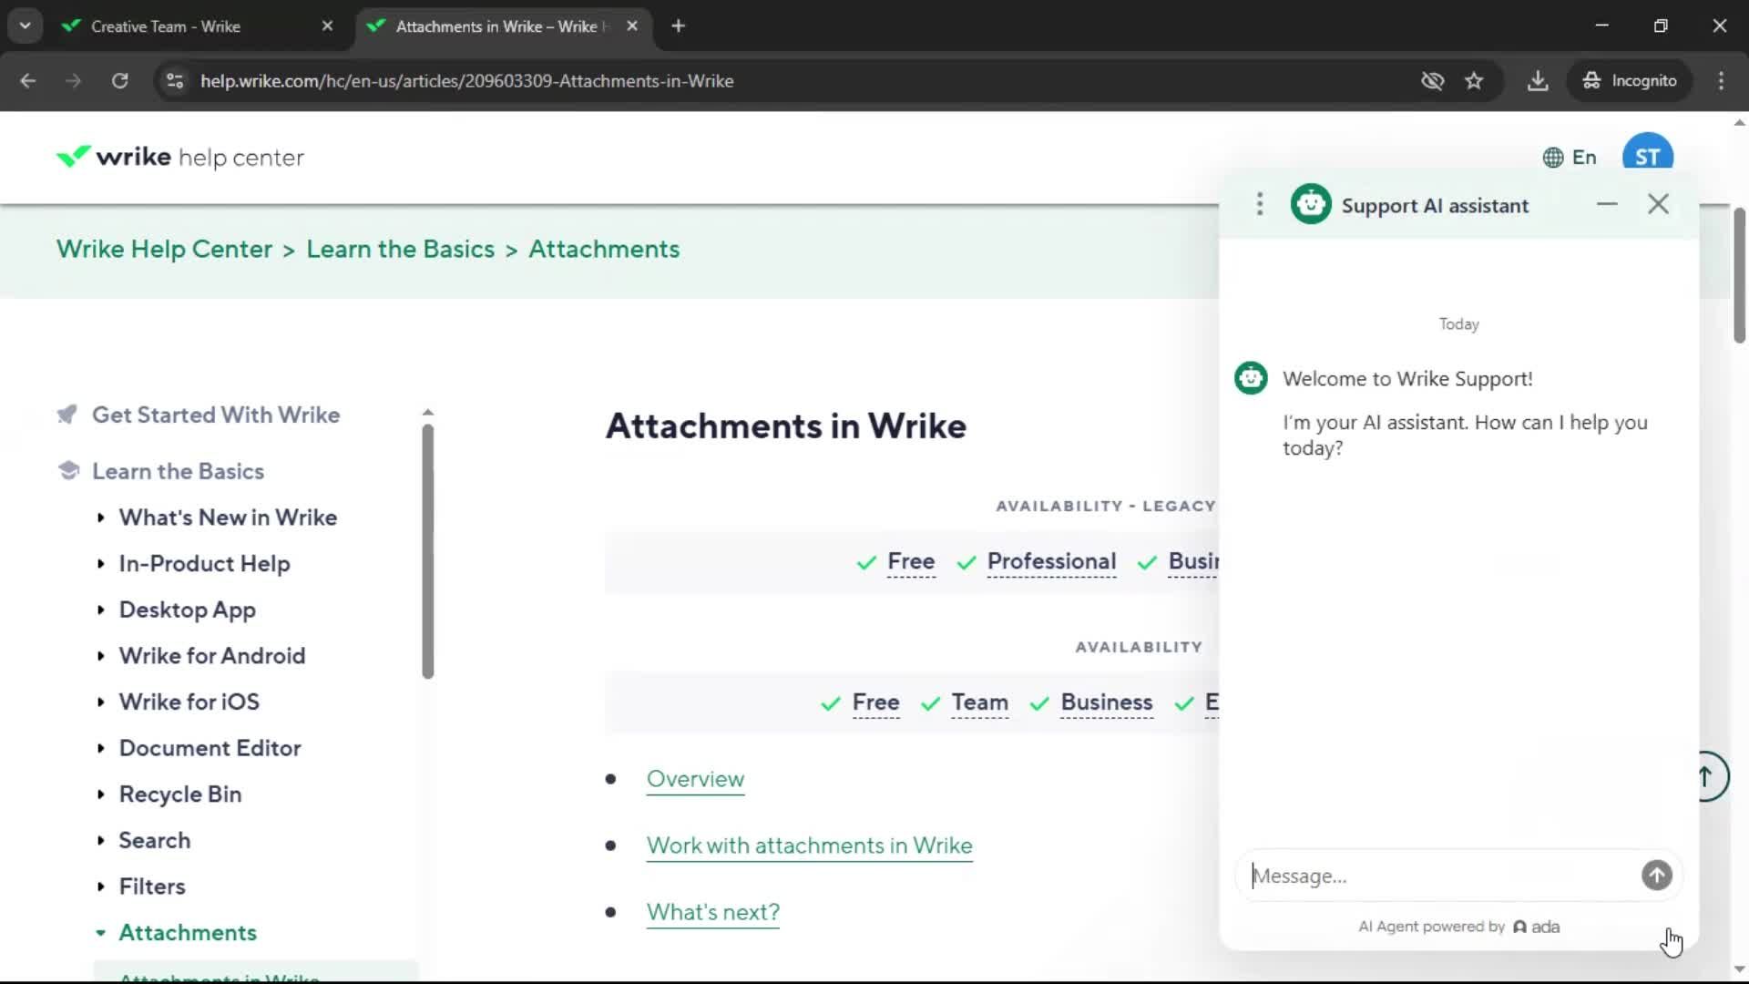Send the chat message with arrow button
This screenshot has height=984, width=1749.
pos(1656,876)
